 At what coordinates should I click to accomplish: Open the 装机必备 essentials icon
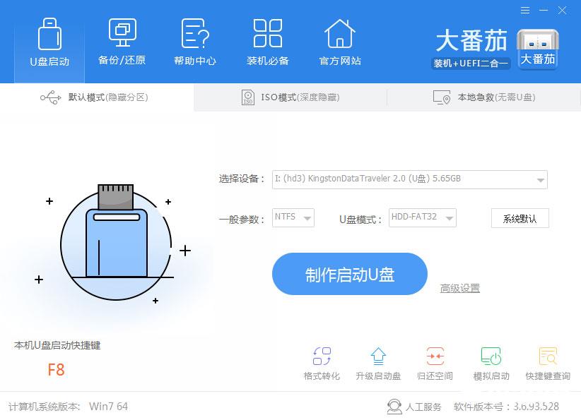(x=267, y=33)
